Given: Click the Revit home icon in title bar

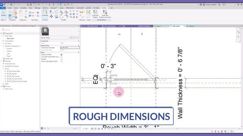Looking at the screenshot, I should (x=2, y=5).
